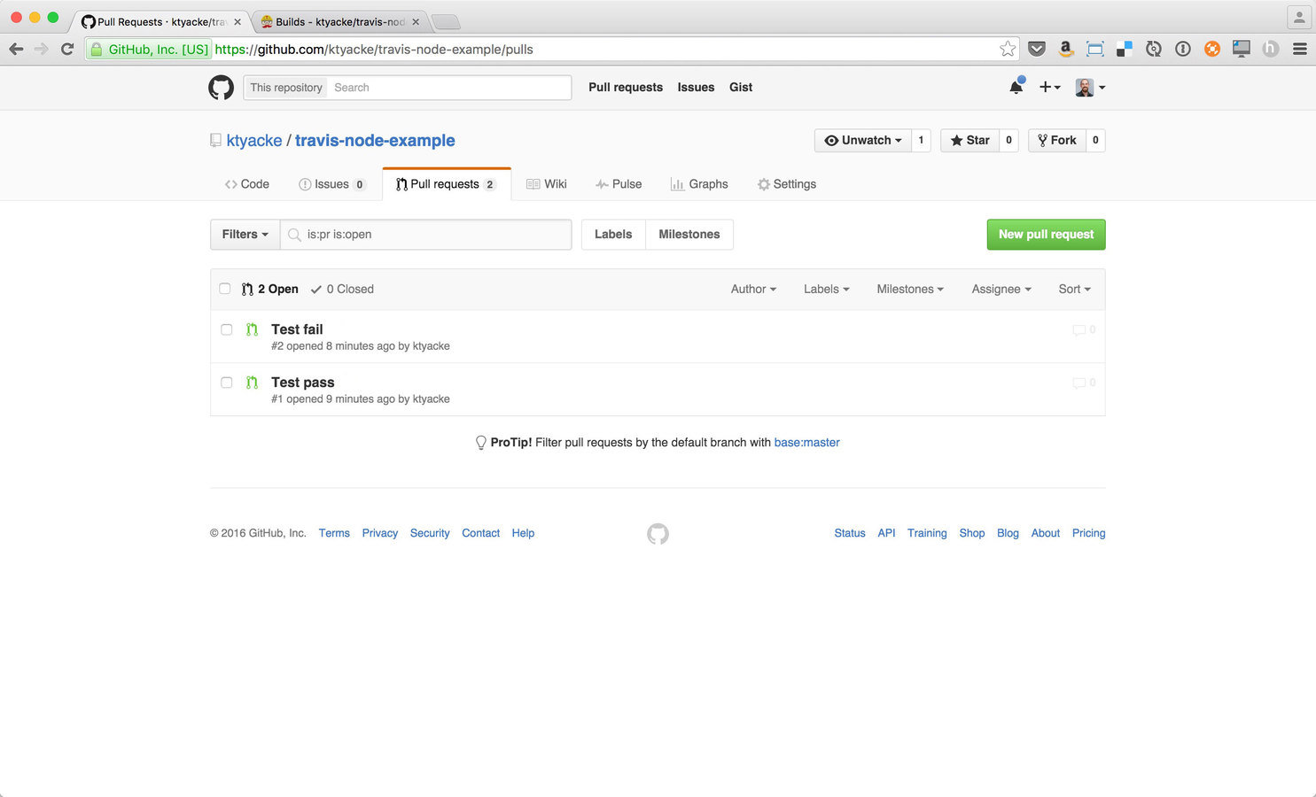Open the Settings tab

point(787,184)
